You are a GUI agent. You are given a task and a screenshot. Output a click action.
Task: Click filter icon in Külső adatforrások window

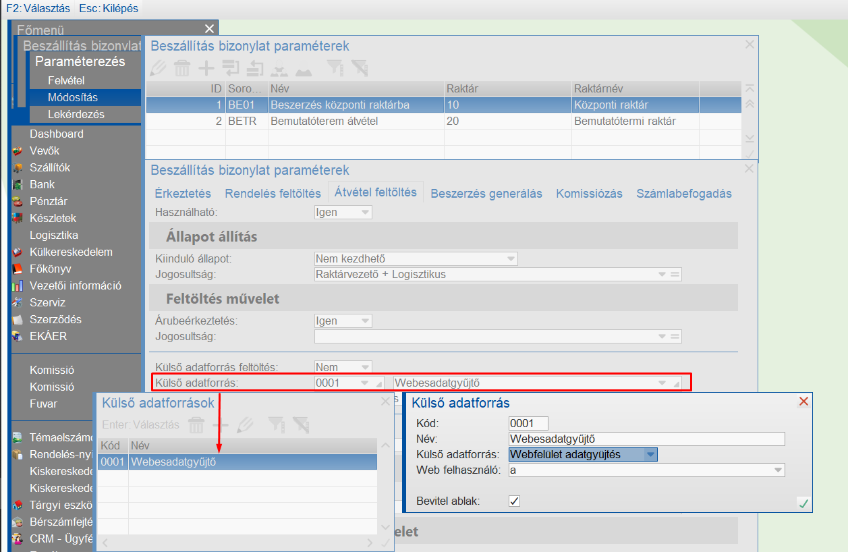276,424
